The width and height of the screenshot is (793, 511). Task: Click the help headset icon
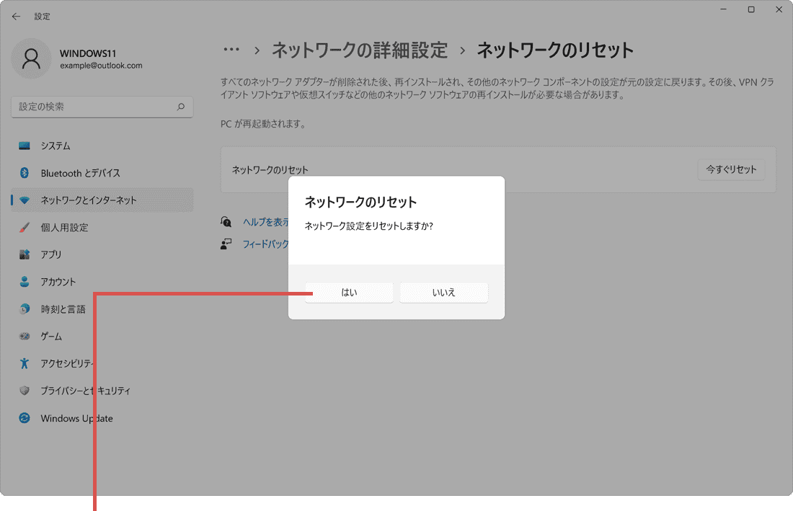(228, 221)
